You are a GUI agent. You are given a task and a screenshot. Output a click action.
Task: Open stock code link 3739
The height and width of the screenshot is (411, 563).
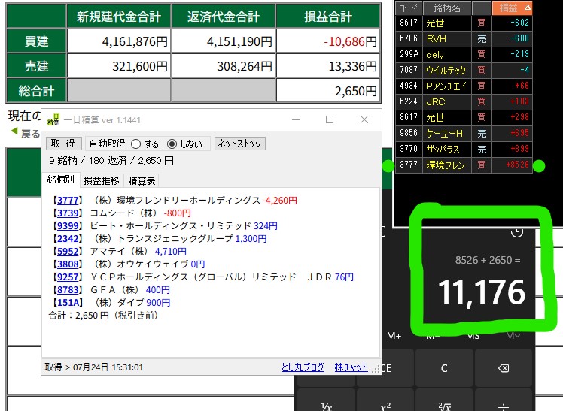68,213
